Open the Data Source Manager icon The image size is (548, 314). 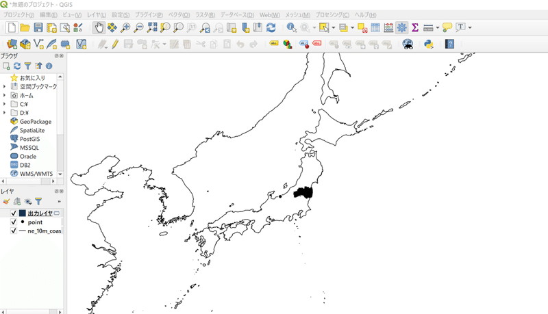12,44
